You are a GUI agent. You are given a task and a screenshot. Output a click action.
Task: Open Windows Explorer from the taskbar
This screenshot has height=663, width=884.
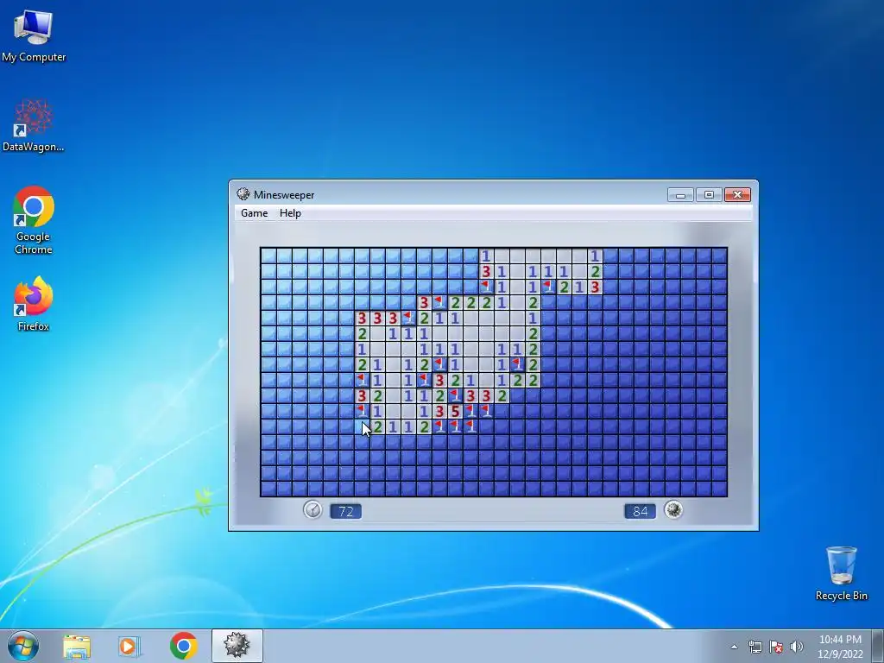coord(77,646)
